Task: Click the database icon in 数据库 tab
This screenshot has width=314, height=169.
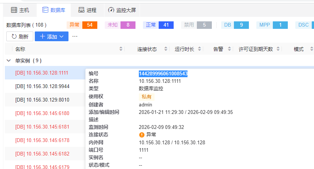Action: pyautogui.click(x=45, y=10)
